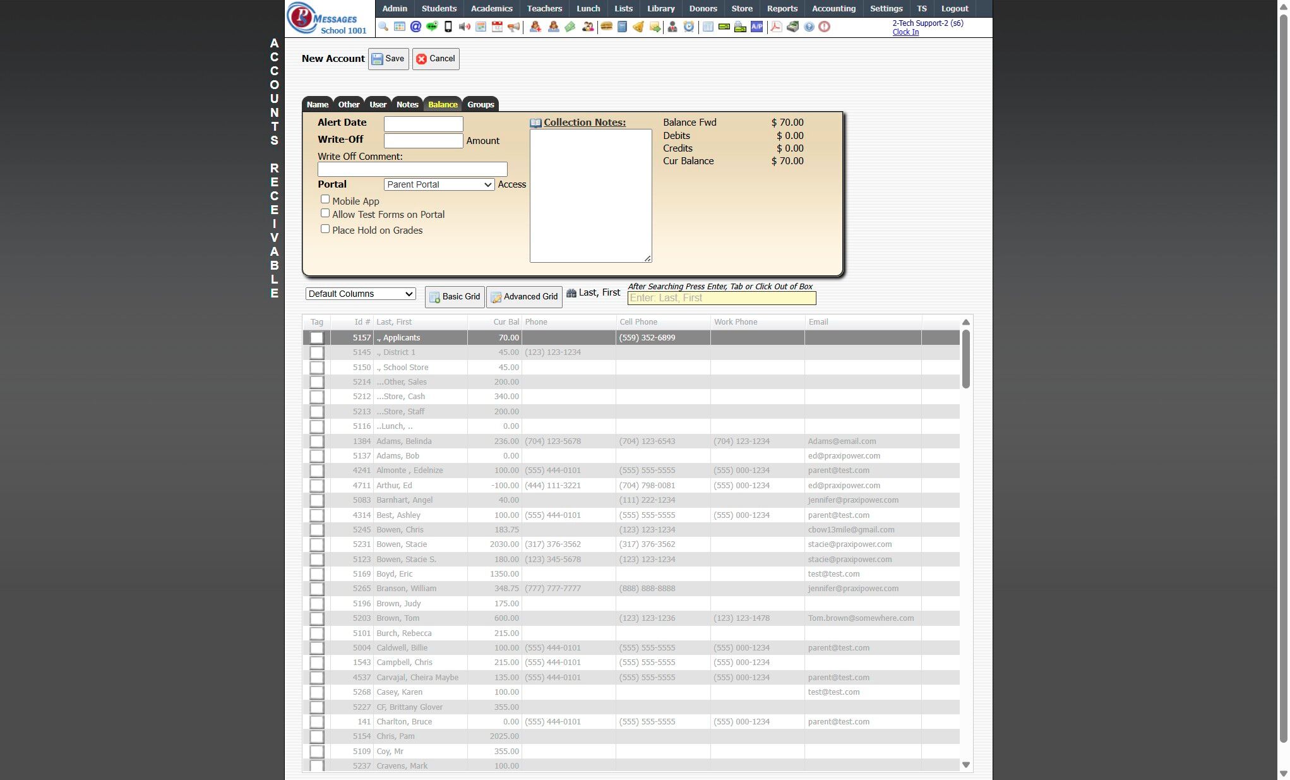Click the Last, First search field

point(721,298)
